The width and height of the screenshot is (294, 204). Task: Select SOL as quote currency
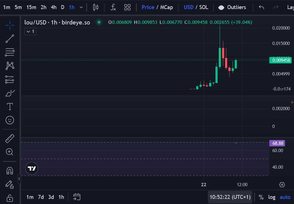[x=204, y=7]
